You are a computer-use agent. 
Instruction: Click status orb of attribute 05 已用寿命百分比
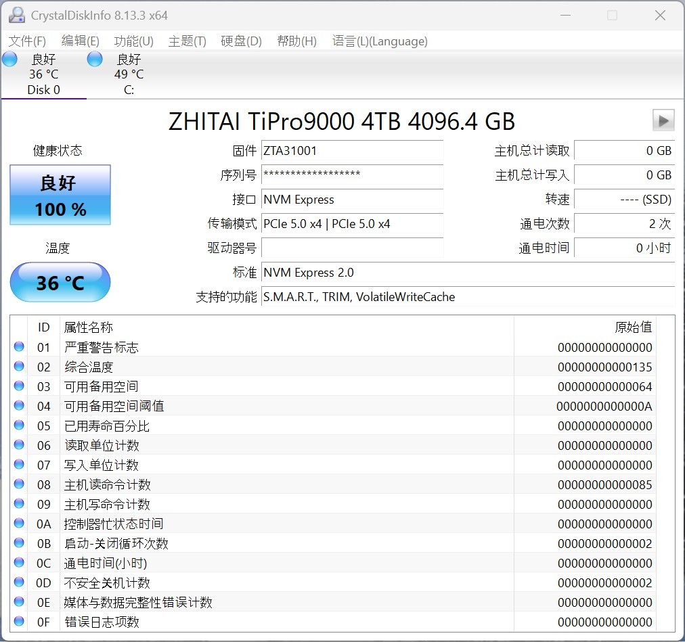point(19,425)
